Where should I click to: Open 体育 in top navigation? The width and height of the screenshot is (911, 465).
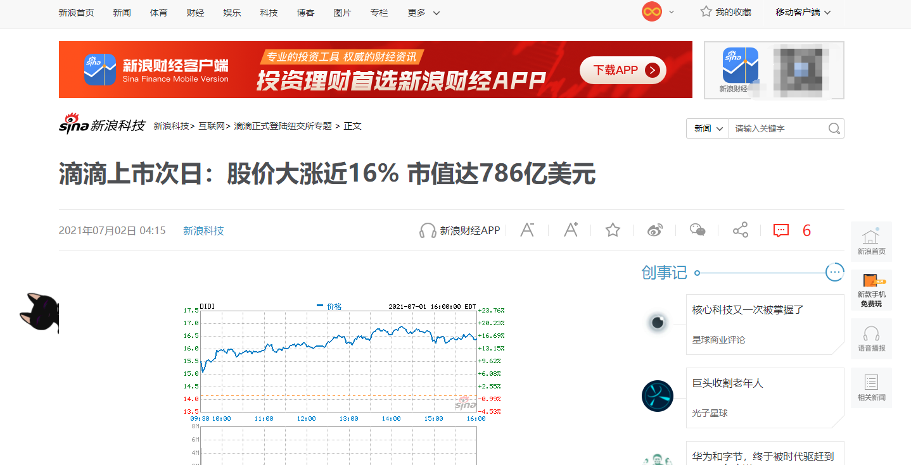[x=158, y=13]
